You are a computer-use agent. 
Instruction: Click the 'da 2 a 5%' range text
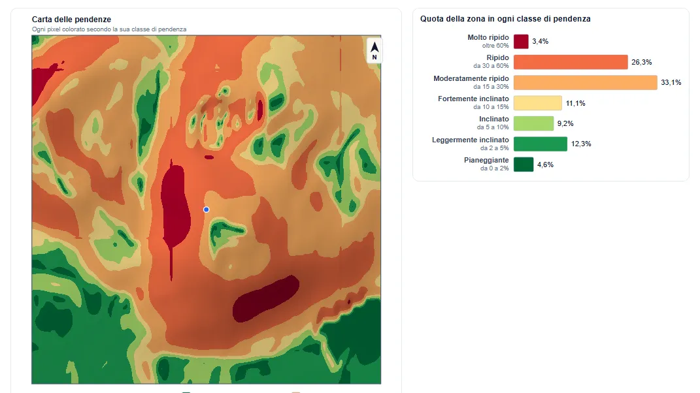click(495, 148)
